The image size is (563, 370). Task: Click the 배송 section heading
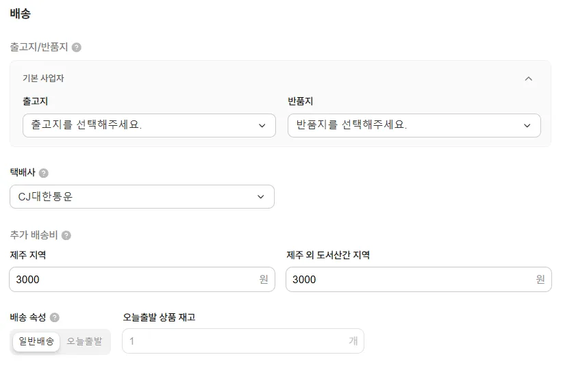[20, 14]
